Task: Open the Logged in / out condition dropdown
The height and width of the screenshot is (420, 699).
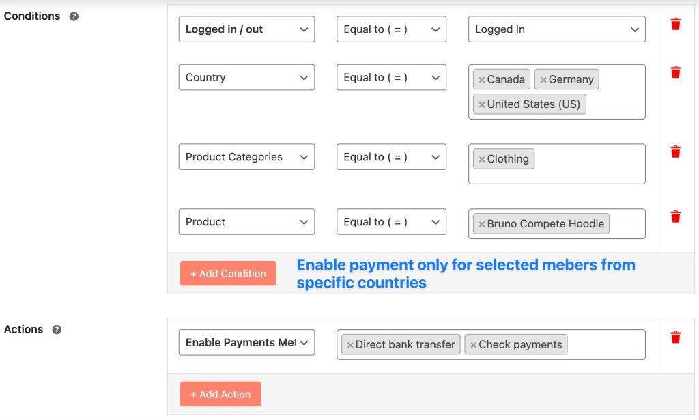Action: click(x=246, y=29)
